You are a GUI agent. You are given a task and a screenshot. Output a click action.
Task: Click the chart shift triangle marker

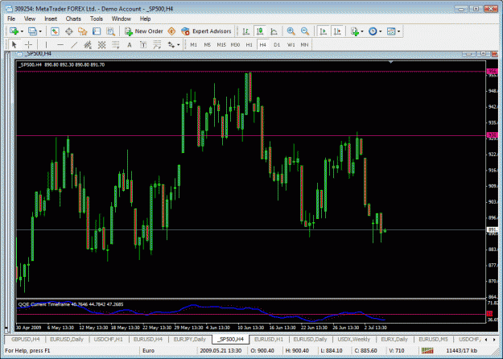(390, 62)
